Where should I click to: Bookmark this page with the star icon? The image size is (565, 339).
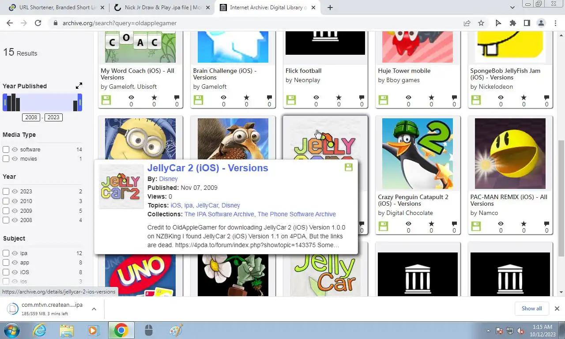(481, 23)
